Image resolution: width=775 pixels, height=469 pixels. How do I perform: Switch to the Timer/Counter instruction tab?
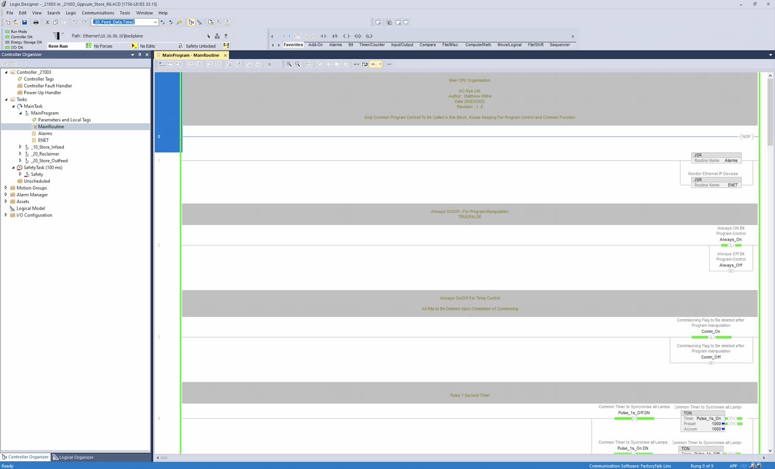[x=371, y=45]
